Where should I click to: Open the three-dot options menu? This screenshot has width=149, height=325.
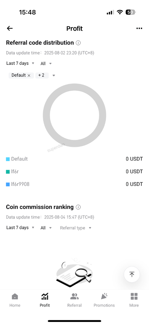coord(139,28)
